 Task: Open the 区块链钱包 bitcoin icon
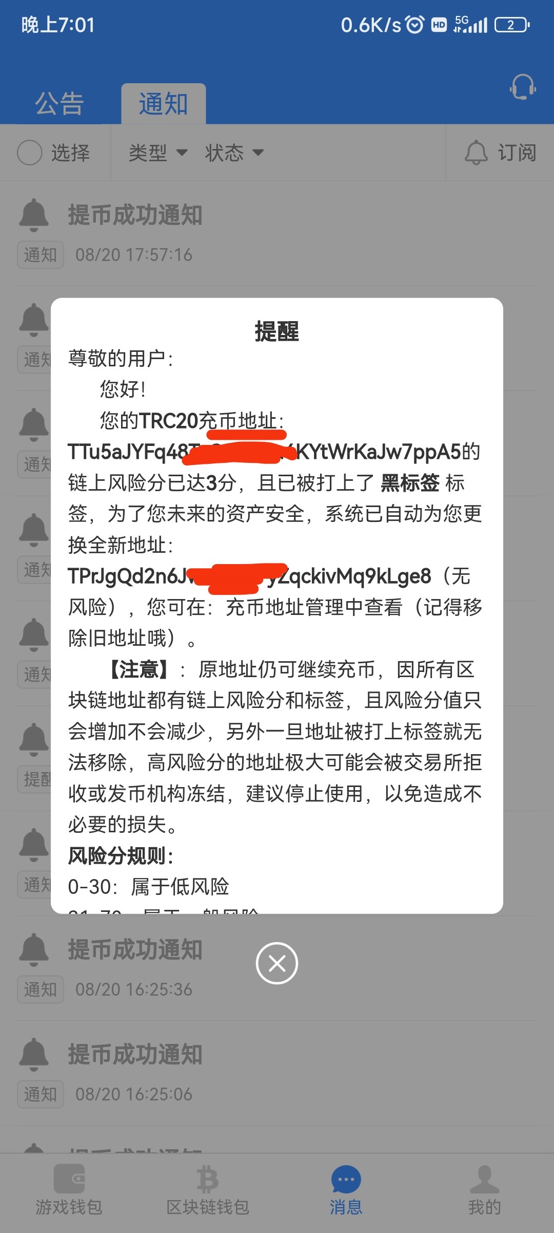208,1179
